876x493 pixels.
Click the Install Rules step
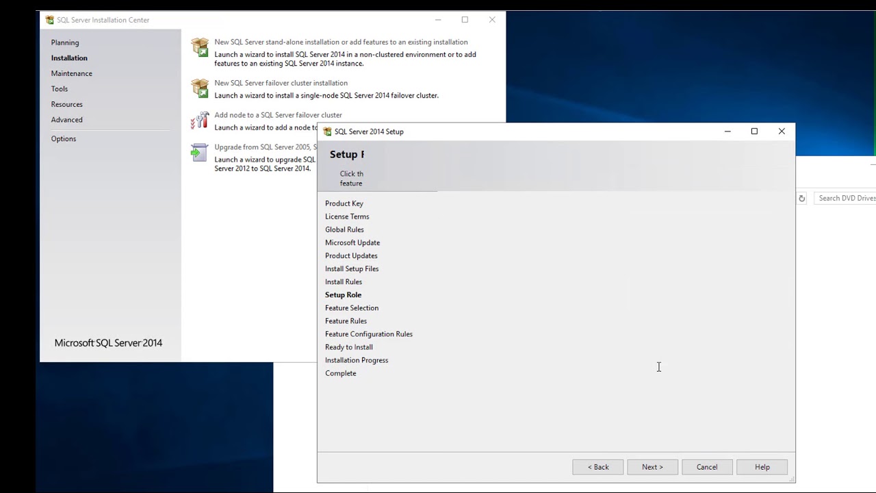click(x=344, y=281)
